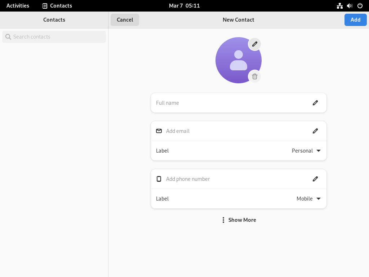Viewport: 369px width, 277px height.
Task: Click the avatar edit pencil icon
Action: tap(255, 44)
